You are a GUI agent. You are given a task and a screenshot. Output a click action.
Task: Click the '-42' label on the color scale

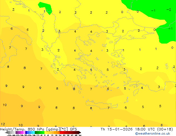tap(17, 135)
